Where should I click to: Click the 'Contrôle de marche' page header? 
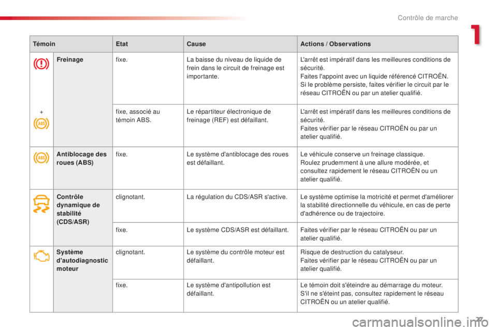[x=428, y=18]
